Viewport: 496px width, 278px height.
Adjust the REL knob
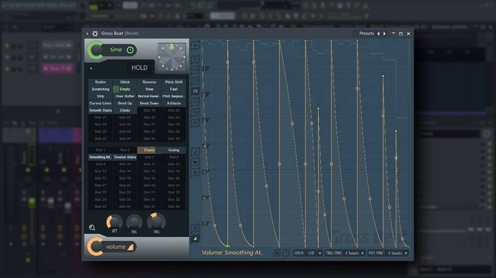[x=134, y=222]
